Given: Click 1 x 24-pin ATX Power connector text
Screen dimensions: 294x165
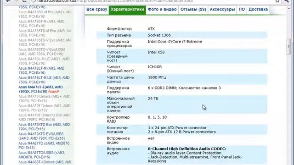Looking at the screenshot, I should point(177,127).
